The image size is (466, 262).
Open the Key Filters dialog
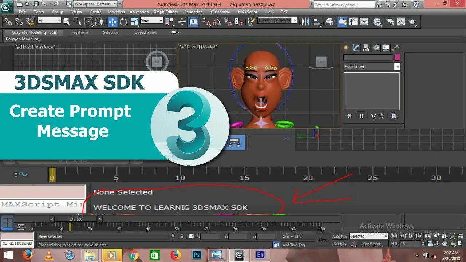coord(373,244)
